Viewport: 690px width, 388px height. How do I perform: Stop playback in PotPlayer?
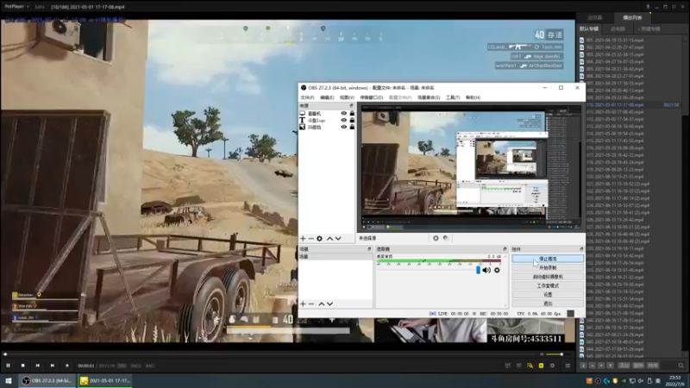coord(23,366)
